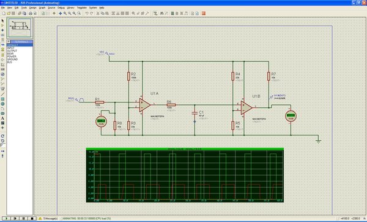
Task: Pause the running simulation
Action: [x=24, y=218]
